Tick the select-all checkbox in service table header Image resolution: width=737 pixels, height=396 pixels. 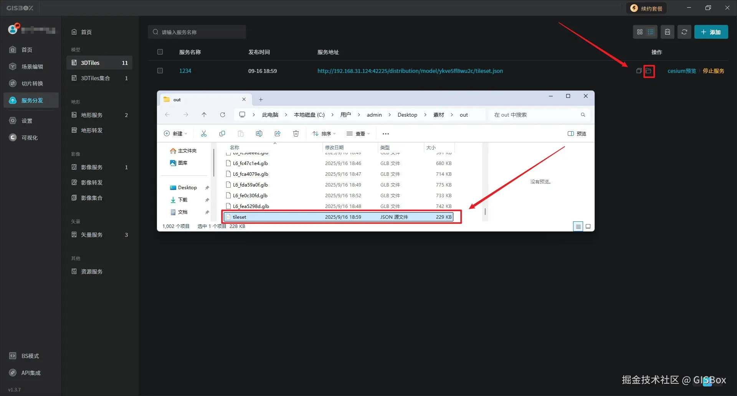160,52
